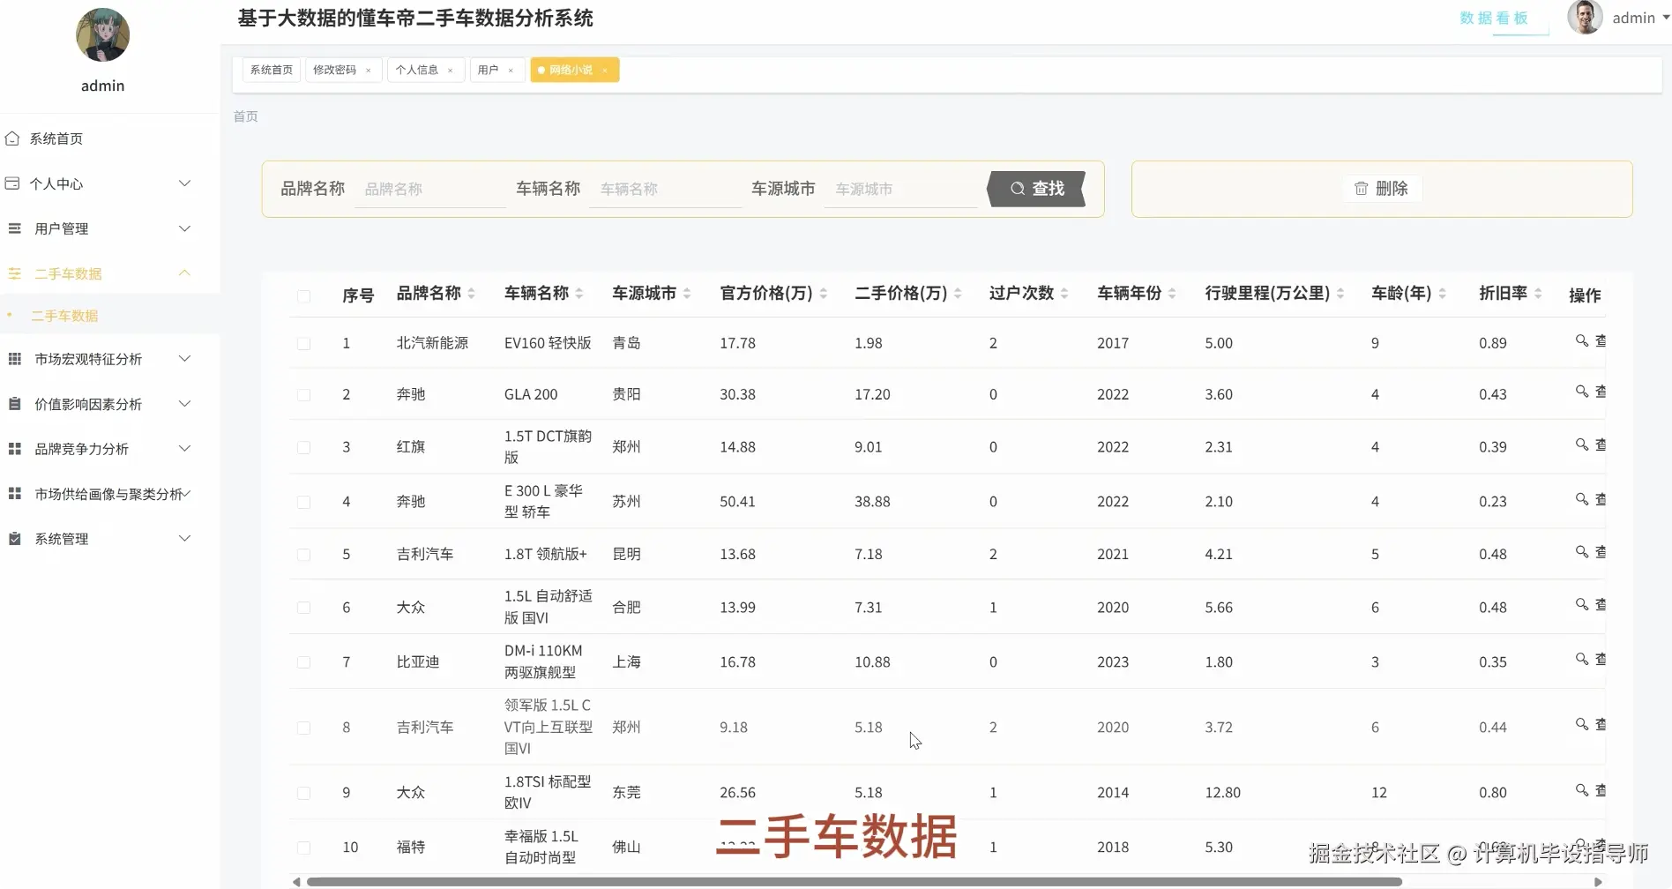Click the view icon in row 7 比亚迪
Image resolution: width=1672 pixels, height=889 pixels.
[x=1582, y=660]
